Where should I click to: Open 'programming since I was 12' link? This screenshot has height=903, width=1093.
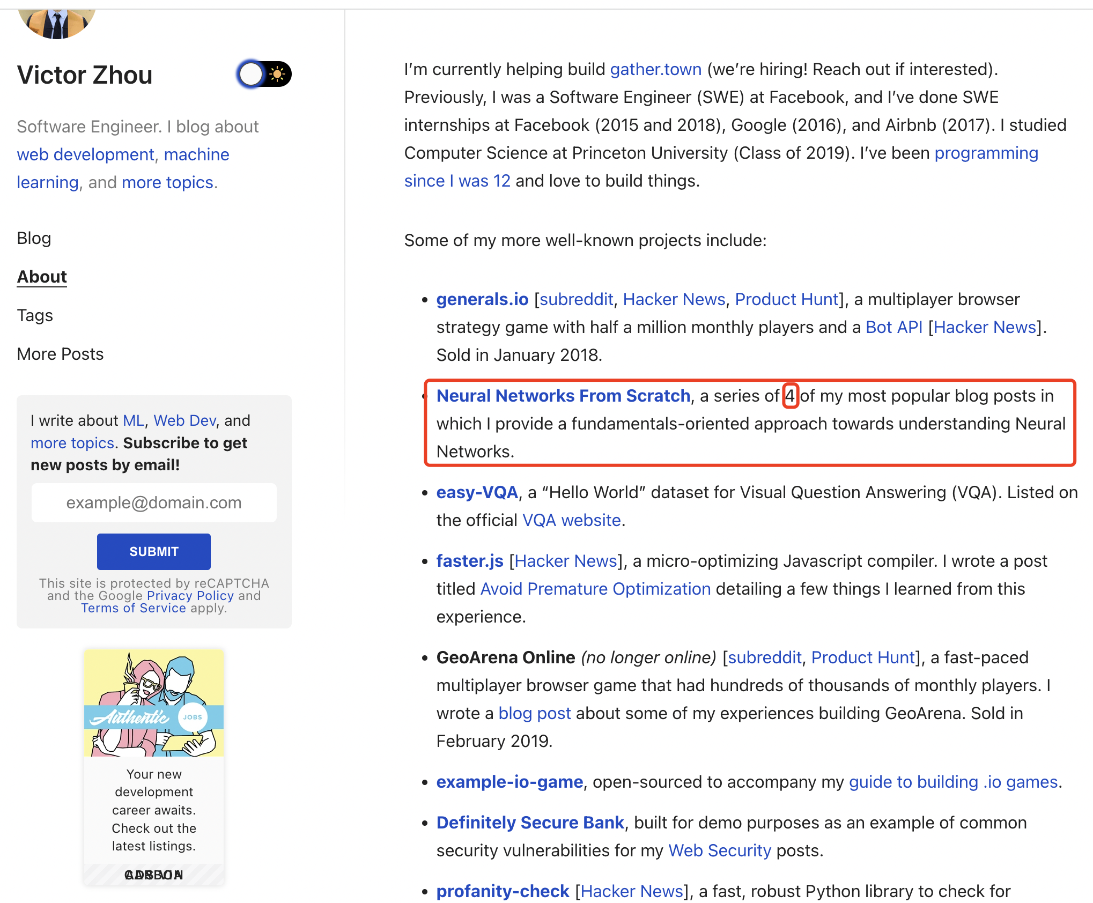721,167
